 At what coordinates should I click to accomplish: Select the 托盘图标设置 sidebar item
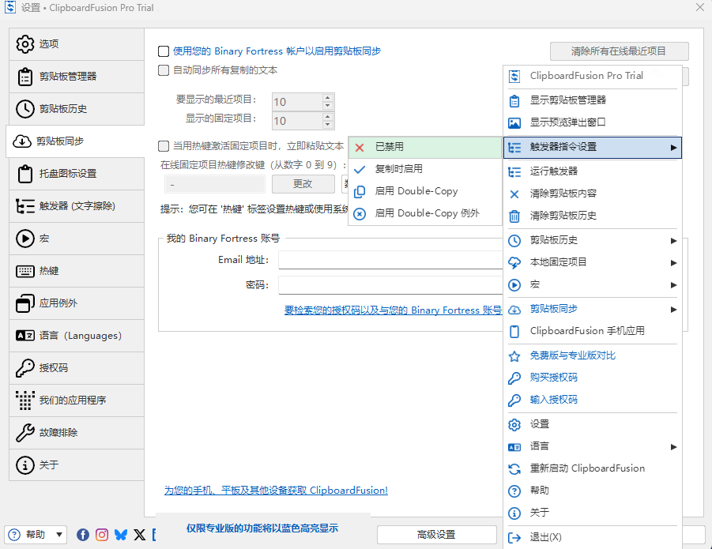tap(70, 174)
